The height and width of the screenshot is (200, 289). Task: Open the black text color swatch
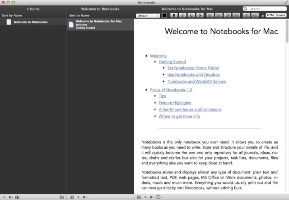point(164,15)
